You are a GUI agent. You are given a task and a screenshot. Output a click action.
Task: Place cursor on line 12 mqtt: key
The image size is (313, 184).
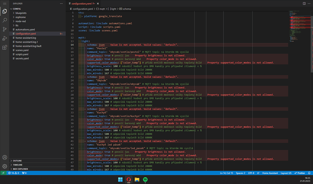(82, 38)
